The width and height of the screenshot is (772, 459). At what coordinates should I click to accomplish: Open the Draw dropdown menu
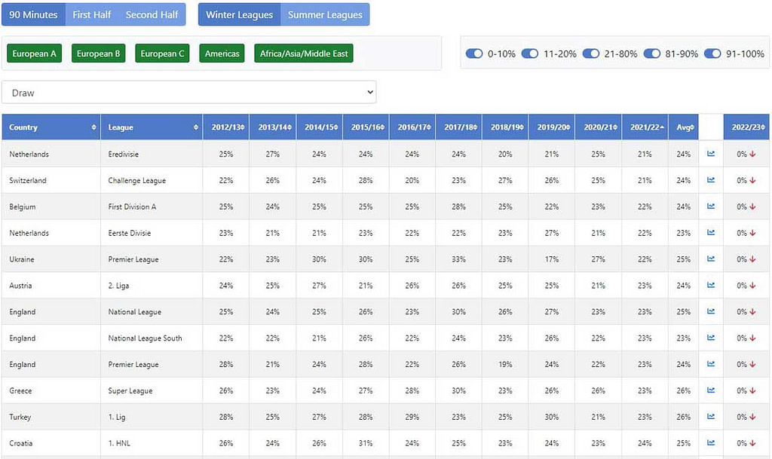(x=189, y=91)
